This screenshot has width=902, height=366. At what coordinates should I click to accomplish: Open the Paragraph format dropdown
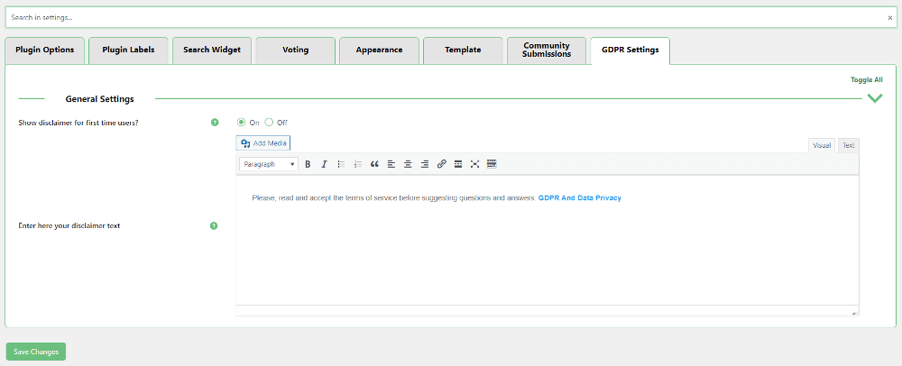pos(269,164)
